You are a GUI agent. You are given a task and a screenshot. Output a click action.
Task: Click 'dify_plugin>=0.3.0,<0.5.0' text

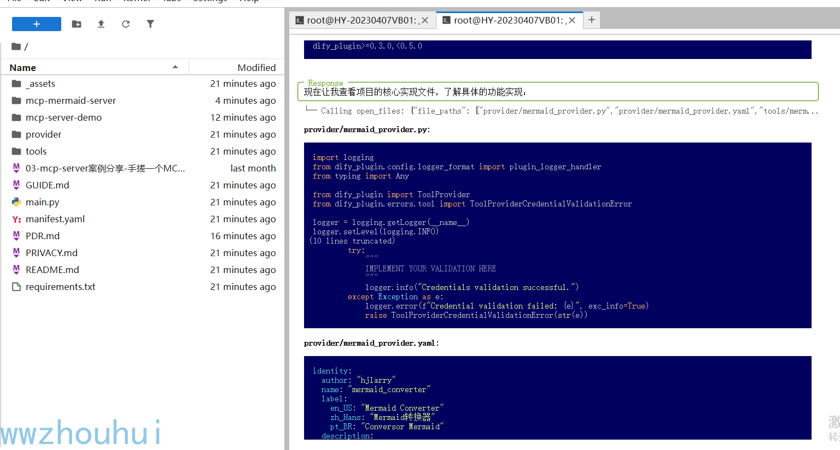(x=367, y=46)
